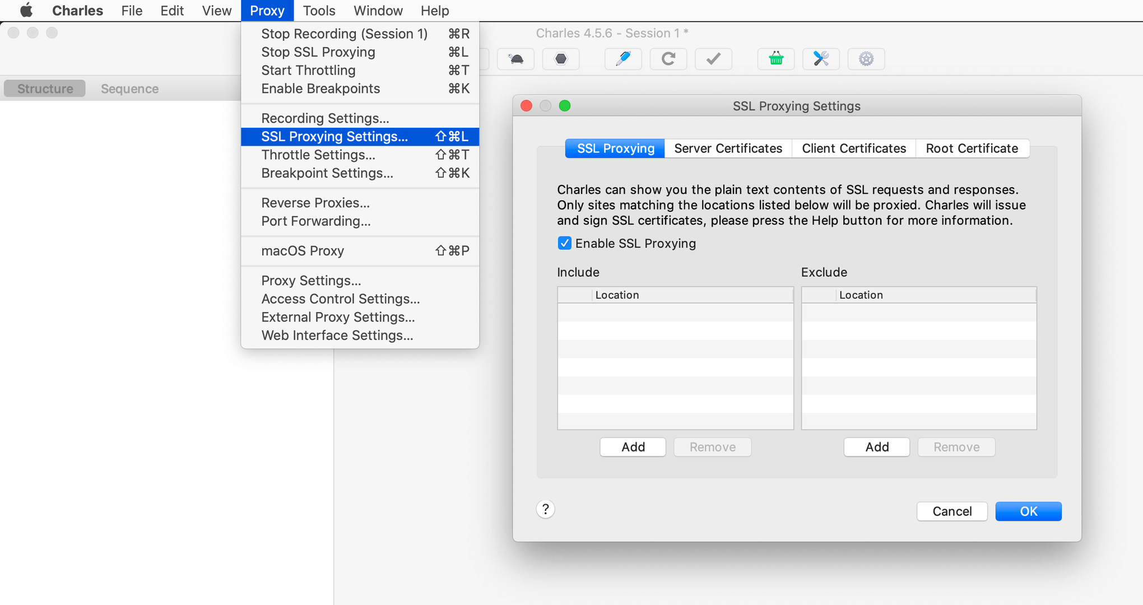Close the SSL Proxying Settings dialog
The width and height of the screenshot is (1143, 605).
click(526, 106)
